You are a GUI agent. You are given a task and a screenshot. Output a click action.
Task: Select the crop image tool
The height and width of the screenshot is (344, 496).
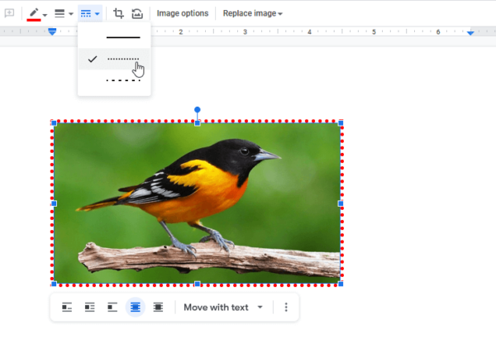point(119,14)
